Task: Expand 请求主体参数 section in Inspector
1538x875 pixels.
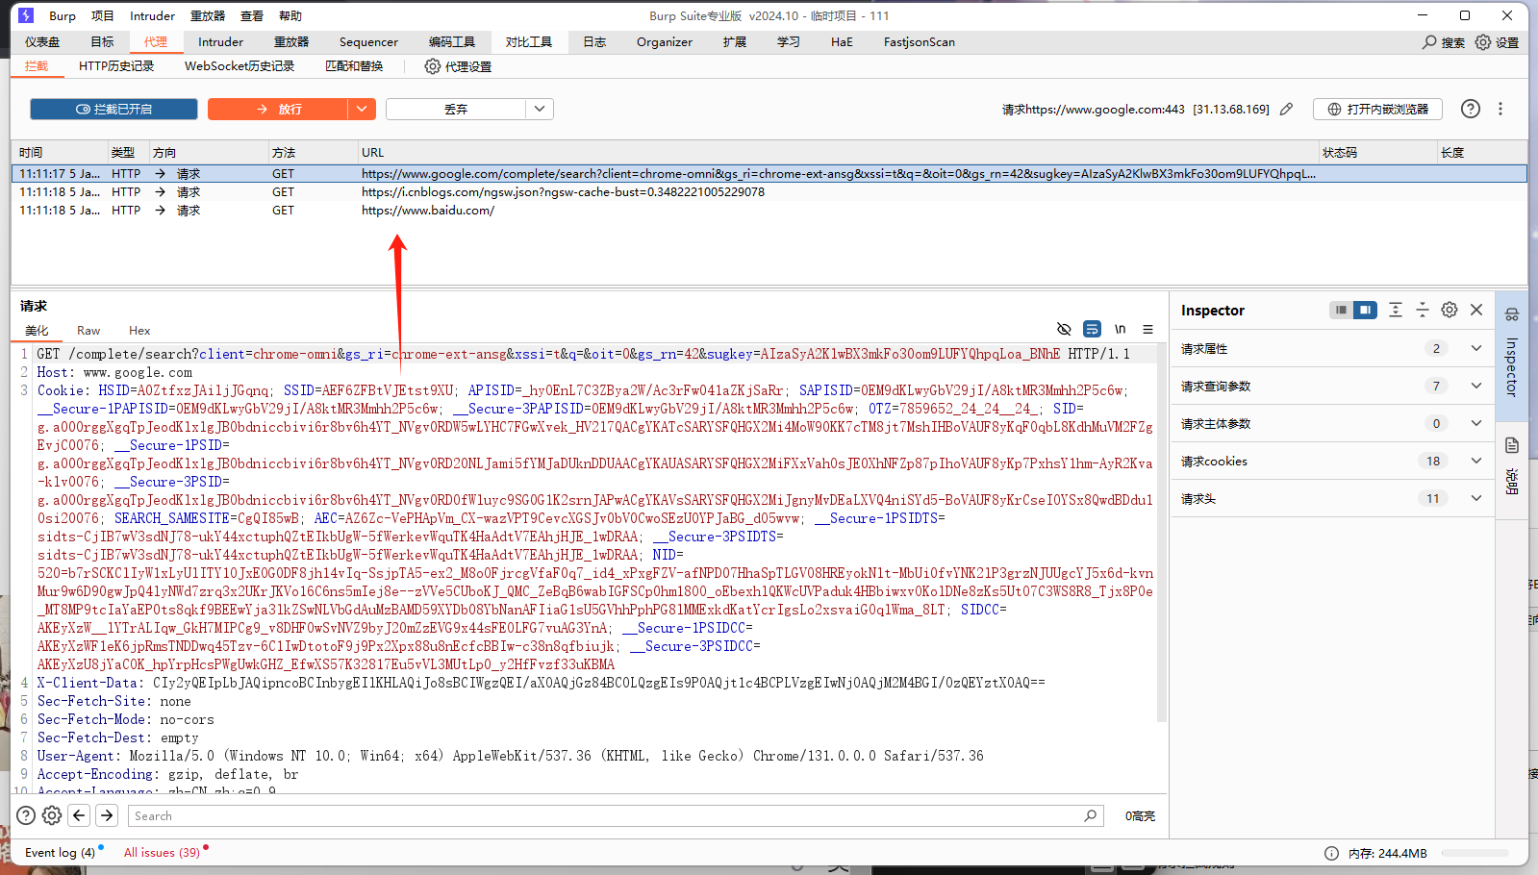Action: point(1476,423)
